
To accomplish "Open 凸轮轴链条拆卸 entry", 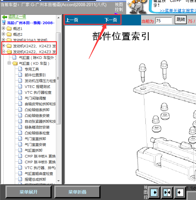I will coord(37,110).
